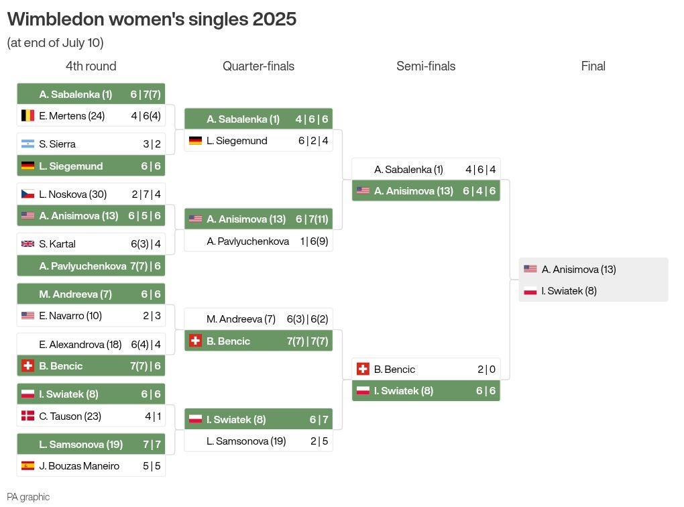
Task: Click the Spanish flag next to J. Bouzas Maneiro
Action: click(x=27, y=465)
